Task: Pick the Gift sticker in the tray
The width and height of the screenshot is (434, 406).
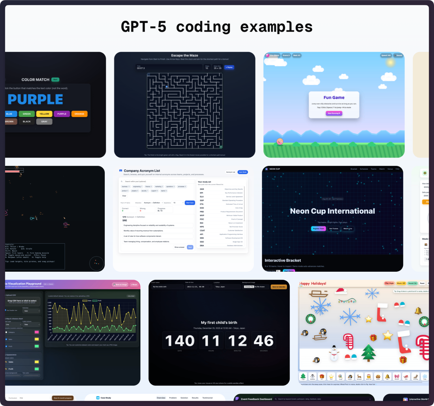Action: [322, 377]
